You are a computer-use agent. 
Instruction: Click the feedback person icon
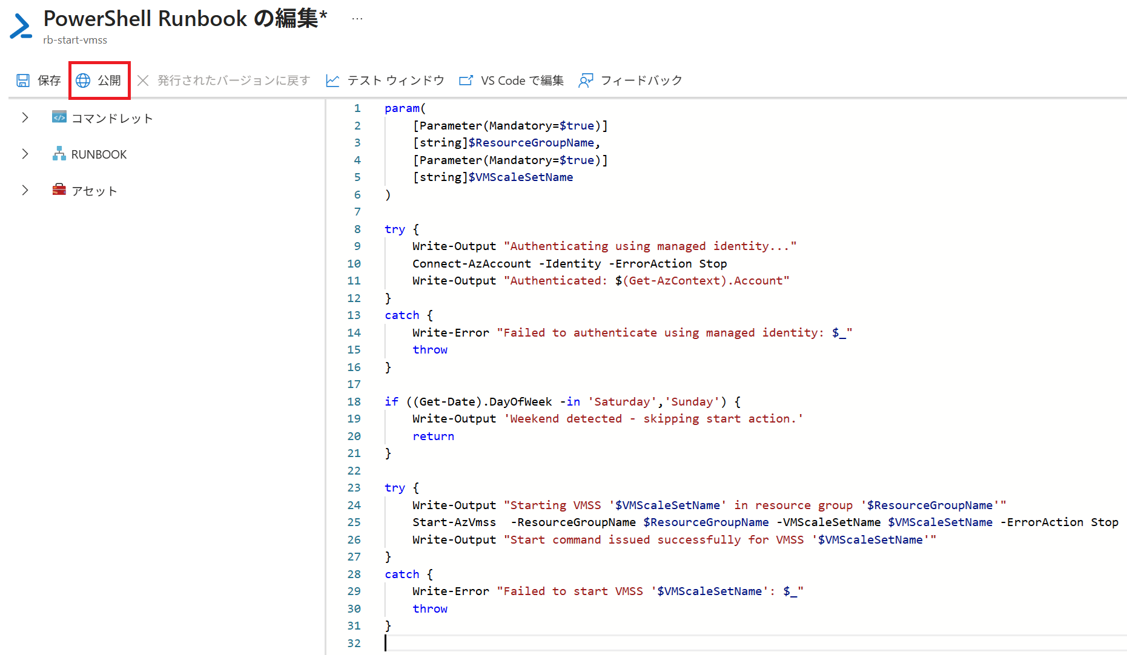586,81
